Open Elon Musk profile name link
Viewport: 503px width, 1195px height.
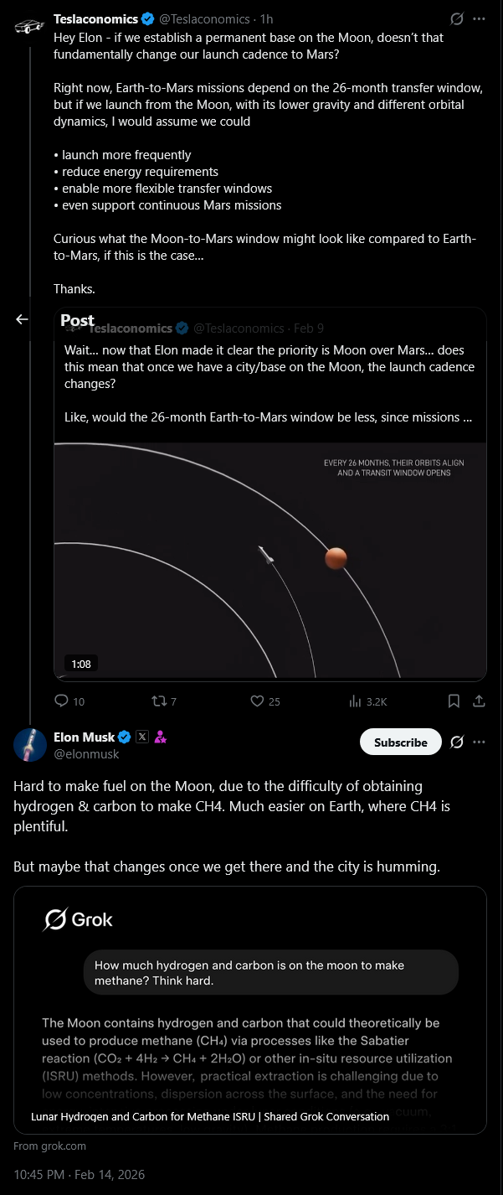coord(84,737)
